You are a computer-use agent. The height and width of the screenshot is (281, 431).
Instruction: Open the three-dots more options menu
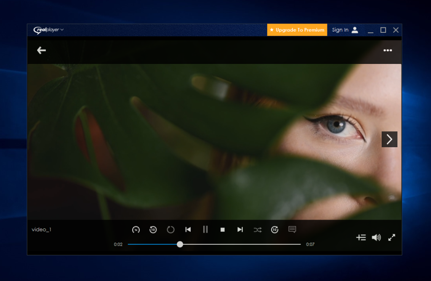(388, 50)
